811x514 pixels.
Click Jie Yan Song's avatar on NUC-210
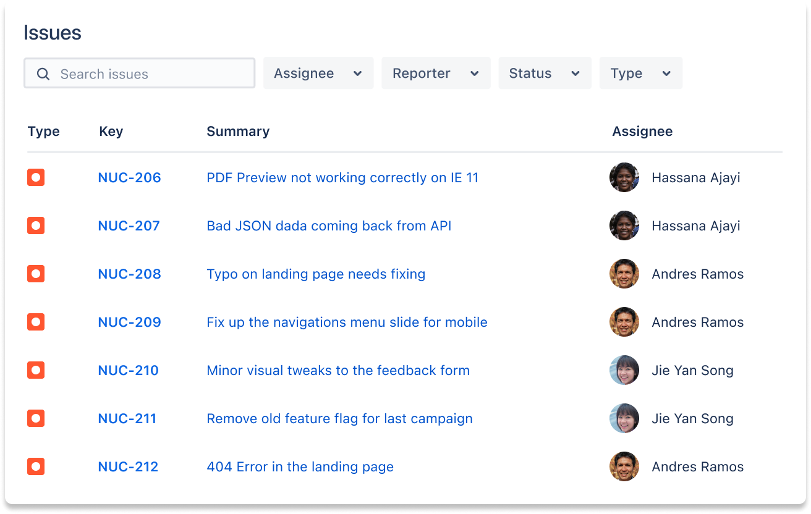click(x=624, y=370)
